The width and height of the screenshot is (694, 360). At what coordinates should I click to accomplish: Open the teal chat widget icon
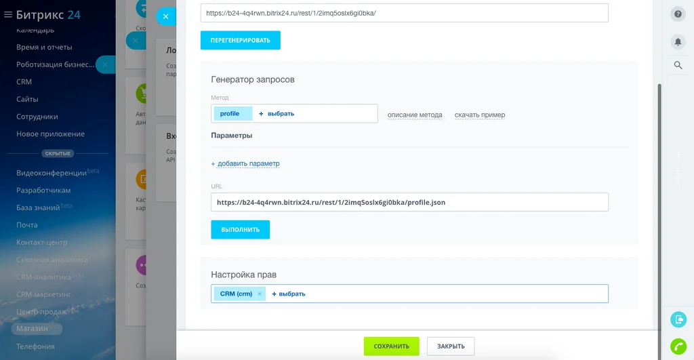(x=678, y=319)
